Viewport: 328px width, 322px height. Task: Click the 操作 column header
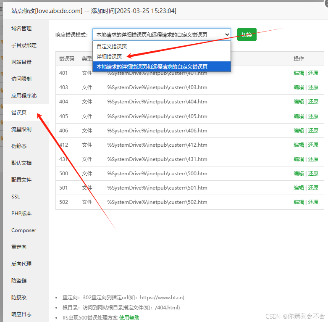click(299, 58)
